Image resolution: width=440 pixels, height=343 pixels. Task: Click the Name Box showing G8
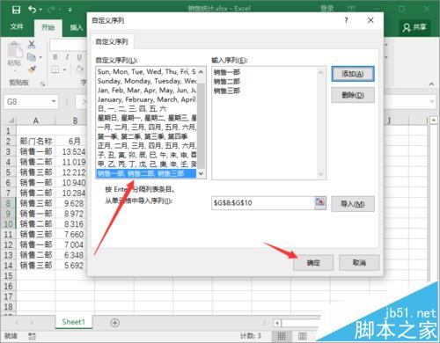coord(27,102)
